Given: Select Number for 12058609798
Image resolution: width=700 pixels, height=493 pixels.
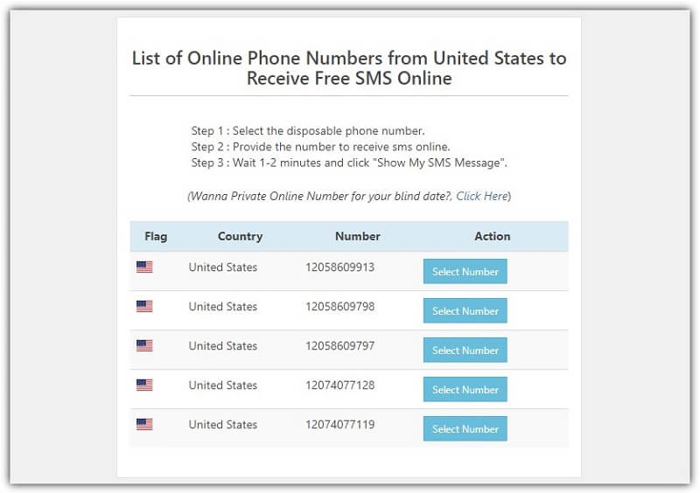Looking at the screenshot, I should [x=465, y=310].
